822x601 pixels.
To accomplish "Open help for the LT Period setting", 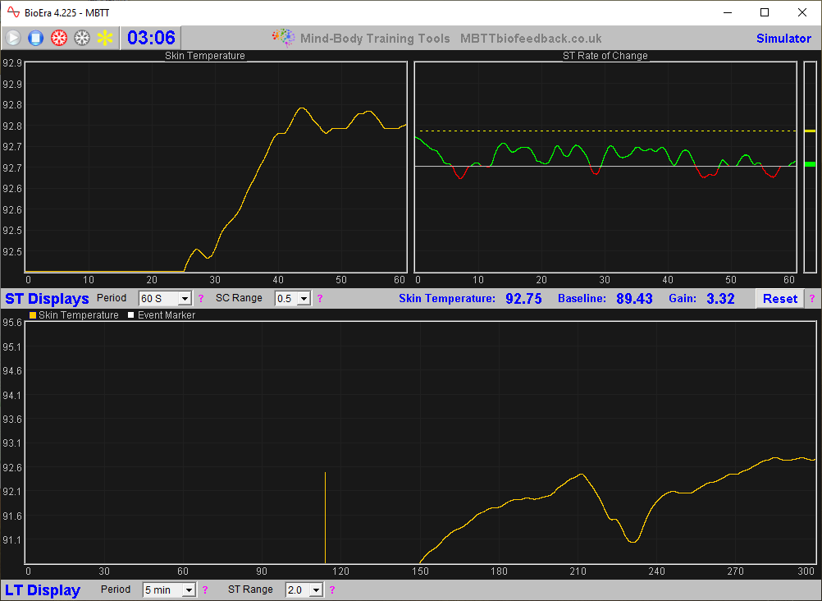I will click(206, 590).
